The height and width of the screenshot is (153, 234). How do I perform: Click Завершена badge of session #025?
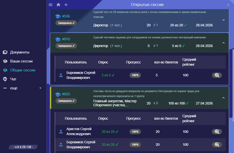[x=66, y=101]
